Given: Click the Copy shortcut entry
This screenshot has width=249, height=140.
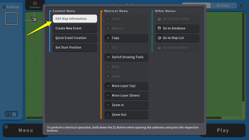Looking at the screenshot, I should [x=126, y=38].
